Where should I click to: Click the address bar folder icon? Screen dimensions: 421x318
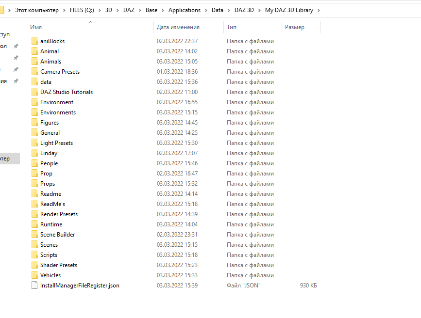click(x=1, y=10)
